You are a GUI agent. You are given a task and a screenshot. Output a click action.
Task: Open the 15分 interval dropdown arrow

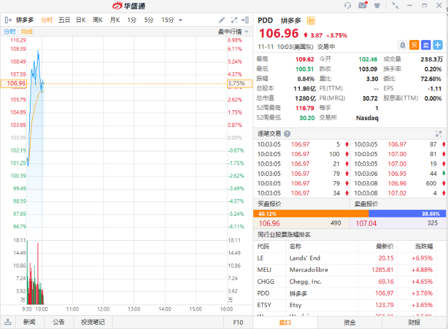point(180,20)
